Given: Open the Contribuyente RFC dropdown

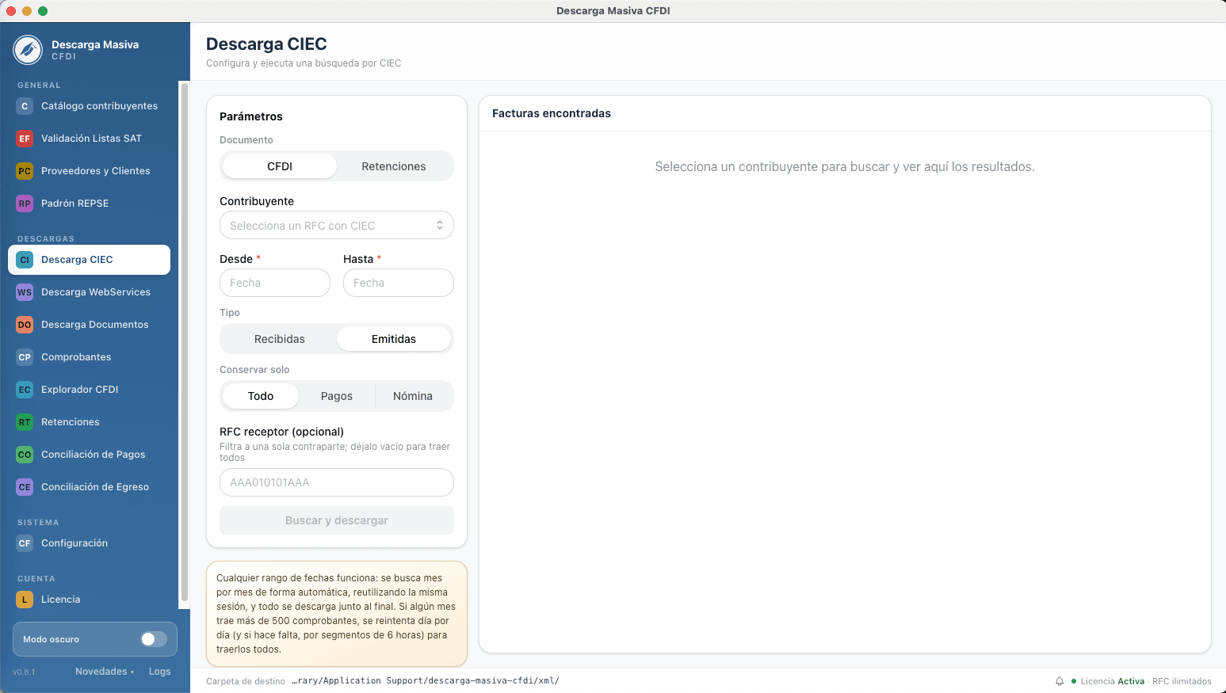Looking at the screenshot, I should [x=337, y=225].
